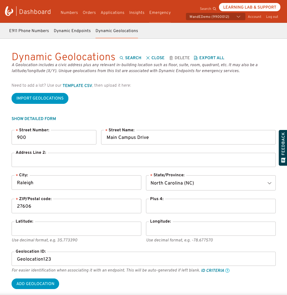
Task: Click the header Search text
Action: (x=205, y=9)
